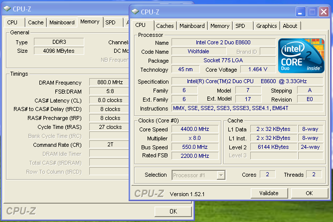Click the L1 Data 2 x 32 KBytes value
The height and width of the screenshot is (222, 333).
(273, 129)
